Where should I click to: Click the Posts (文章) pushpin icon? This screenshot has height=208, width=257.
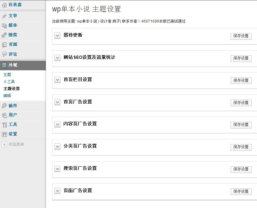click(x=4, y=16)
